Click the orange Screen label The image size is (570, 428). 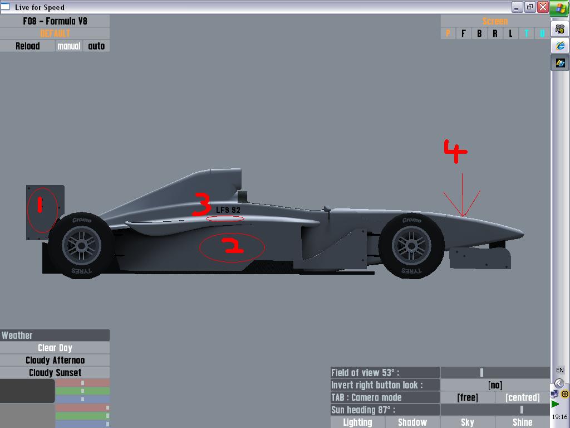495,21
